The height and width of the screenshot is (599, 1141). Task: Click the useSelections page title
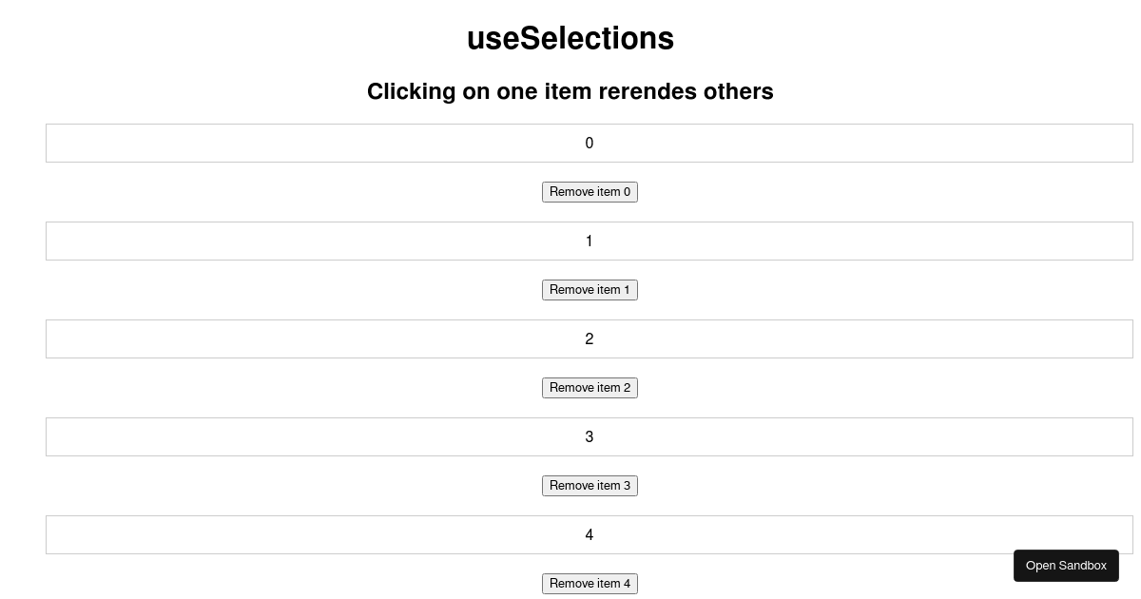pyautogui.click(x=570, y=38)
